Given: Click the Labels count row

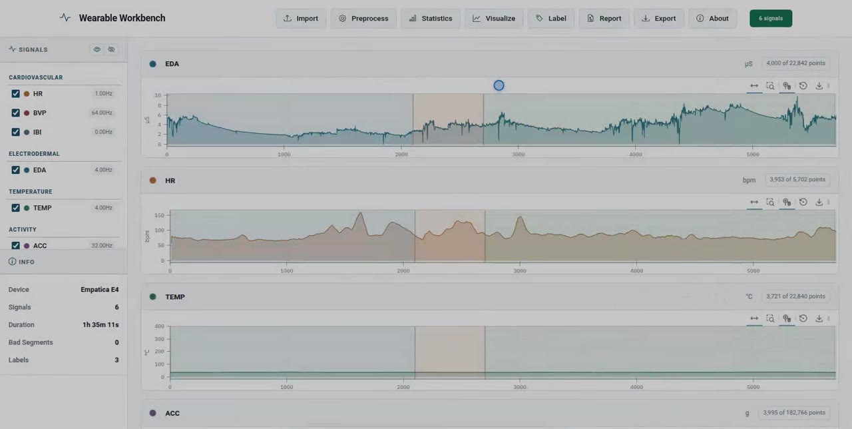Looking at the screenshot, I should tap(63, 360).
